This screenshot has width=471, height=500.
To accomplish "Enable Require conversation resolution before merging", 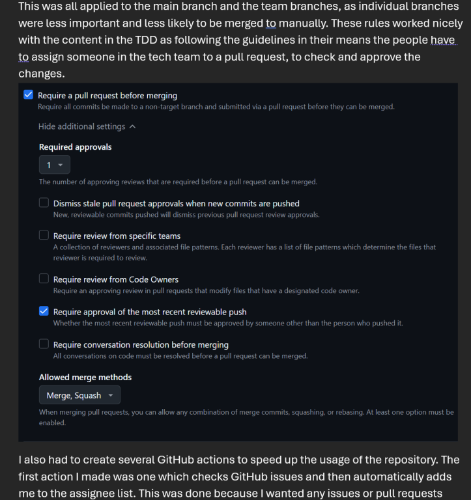I will 44,344.
